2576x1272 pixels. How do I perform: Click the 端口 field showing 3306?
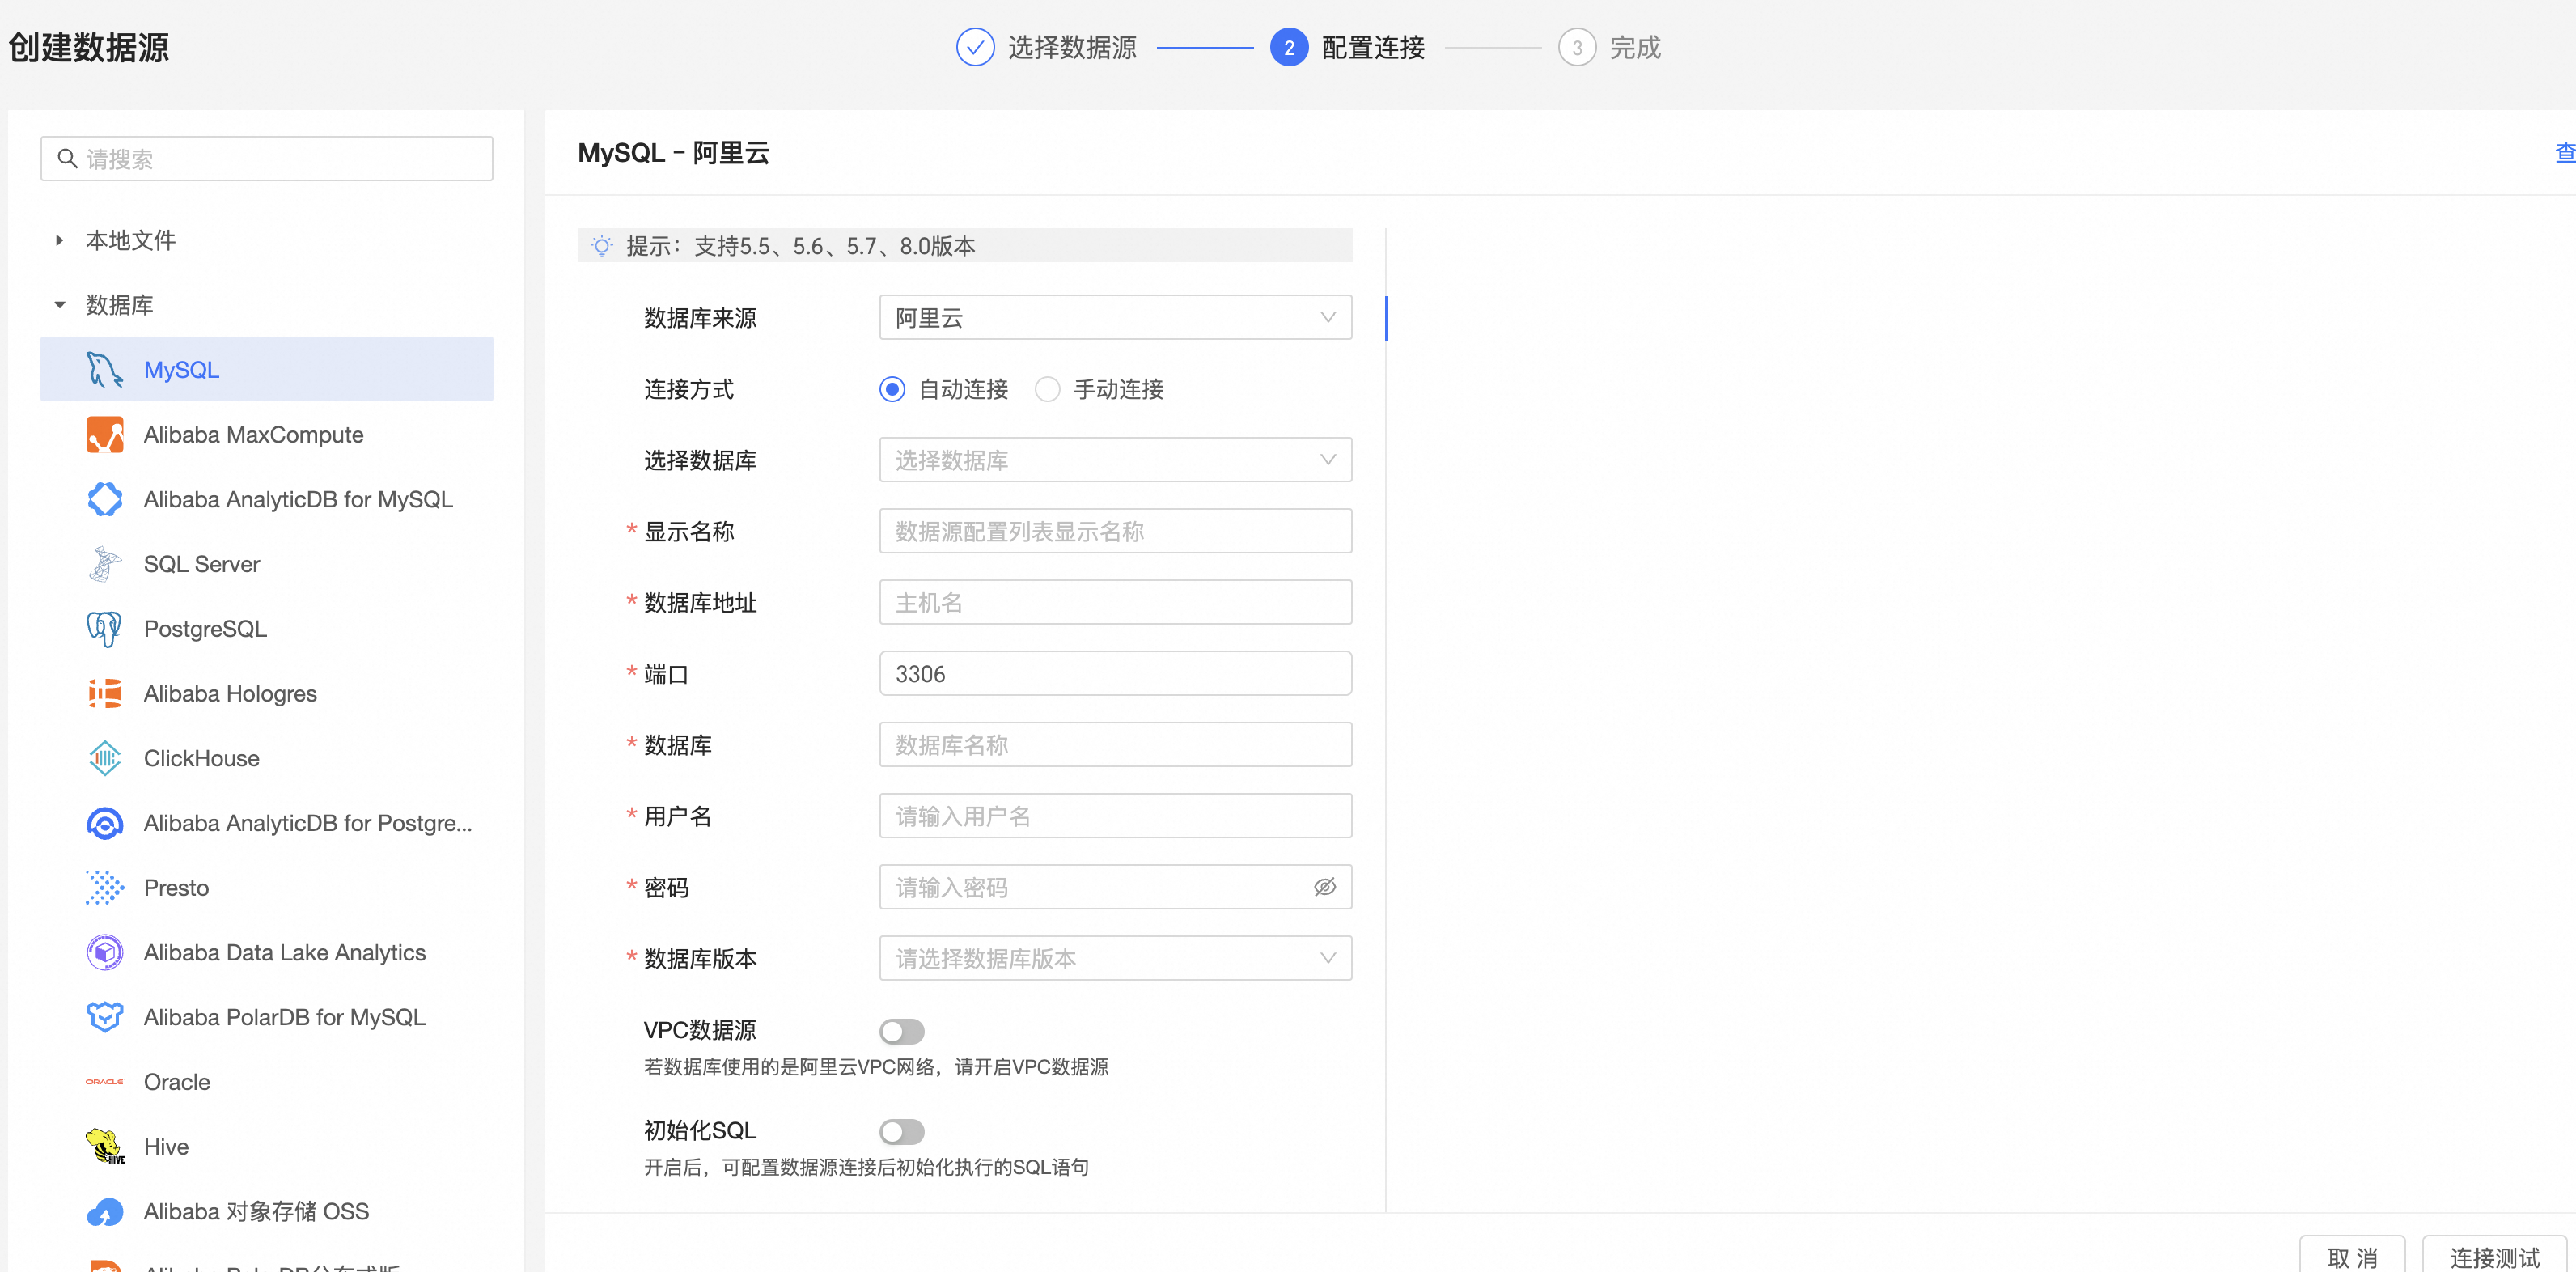coord(1115,673)
